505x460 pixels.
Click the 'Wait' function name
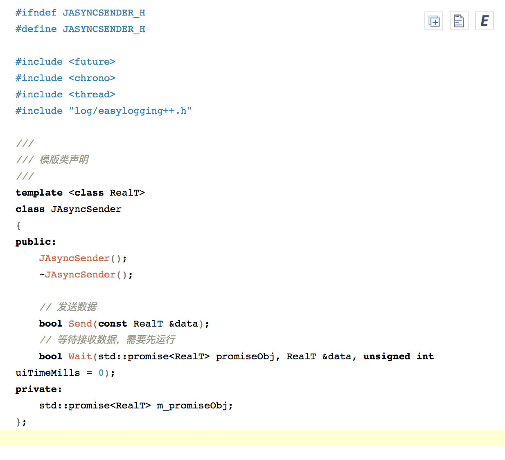pyautogui.click(x=80, y=356)
